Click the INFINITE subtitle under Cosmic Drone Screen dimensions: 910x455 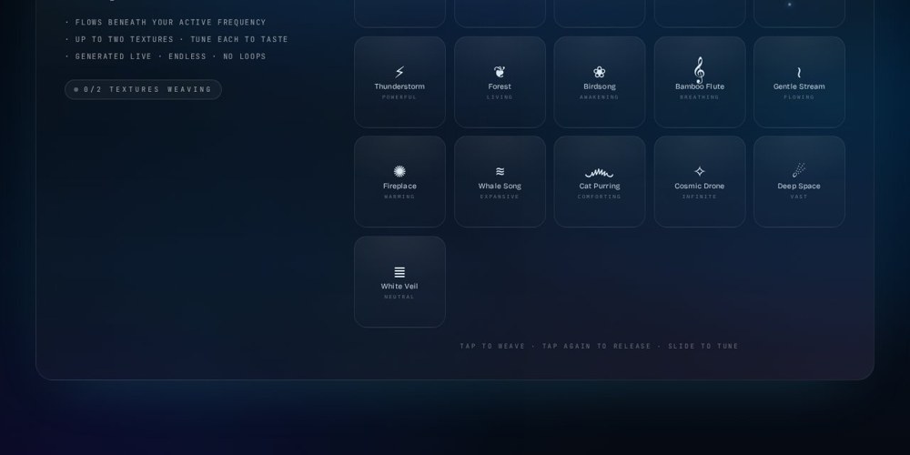(699, 197)
